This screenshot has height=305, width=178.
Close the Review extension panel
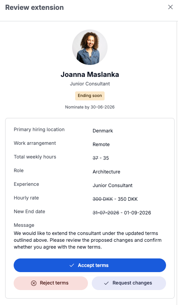coord(170,7)
